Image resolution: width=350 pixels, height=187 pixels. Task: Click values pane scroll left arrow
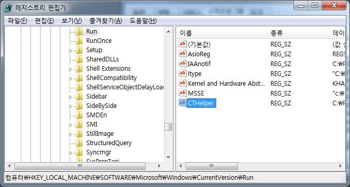(181, 166)
